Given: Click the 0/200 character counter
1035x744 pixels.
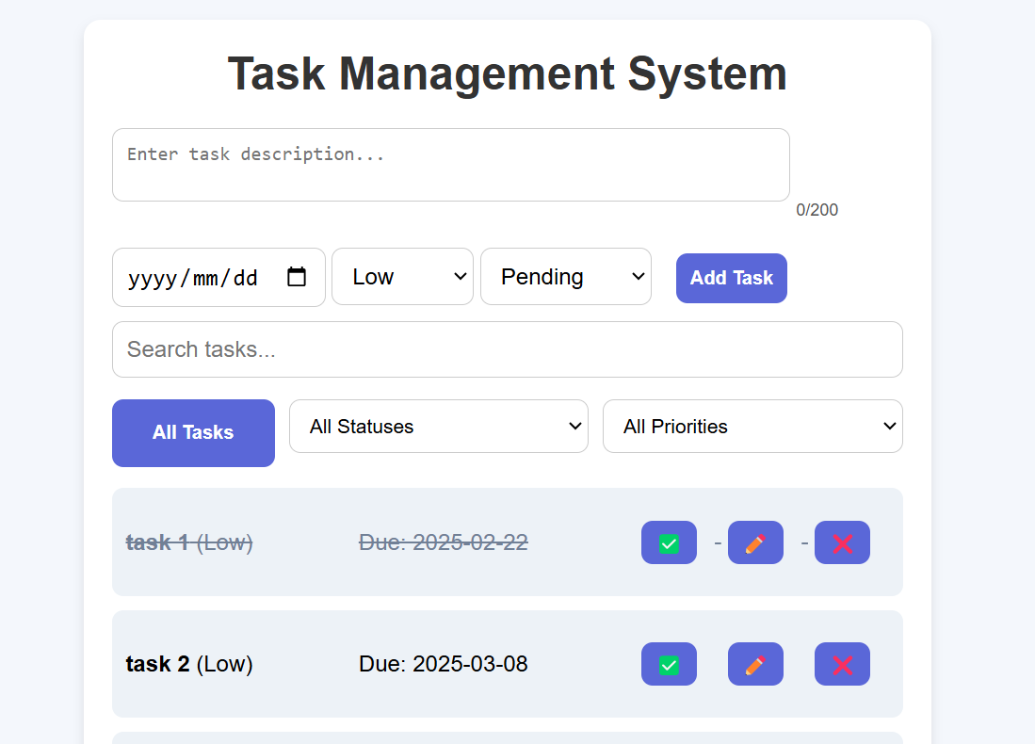Looking at the screenshot, I should click(817, 210).
